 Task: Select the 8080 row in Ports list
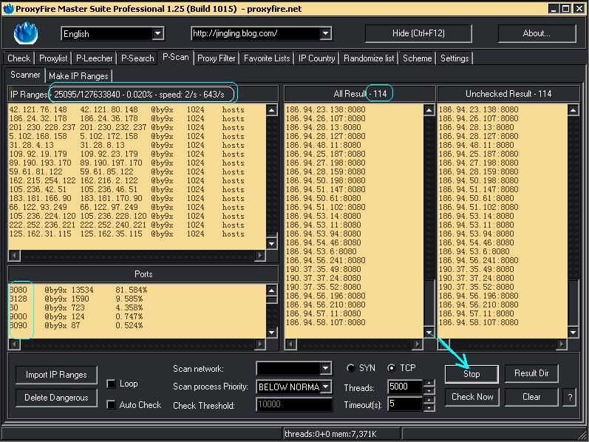point(137,290)
